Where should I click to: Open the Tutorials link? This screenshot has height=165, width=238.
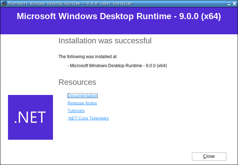pos(76,111)
